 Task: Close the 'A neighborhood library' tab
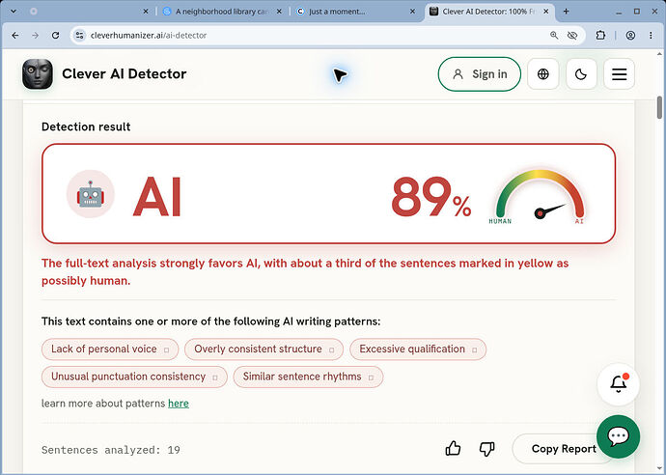279,12
